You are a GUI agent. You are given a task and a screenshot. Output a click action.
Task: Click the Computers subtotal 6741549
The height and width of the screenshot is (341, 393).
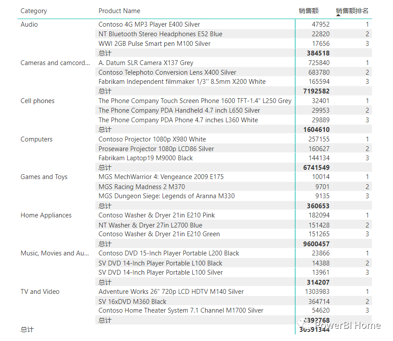(x=316, y=168)
